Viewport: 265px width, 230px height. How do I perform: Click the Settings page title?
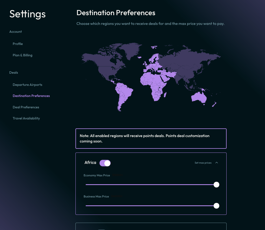[x=27, y=14]
